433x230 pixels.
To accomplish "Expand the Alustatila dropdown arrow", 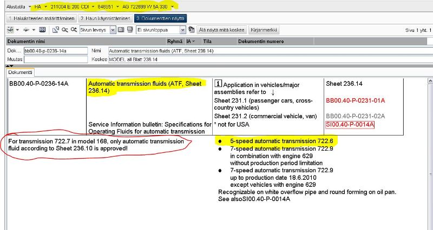I will coord(29,7).
